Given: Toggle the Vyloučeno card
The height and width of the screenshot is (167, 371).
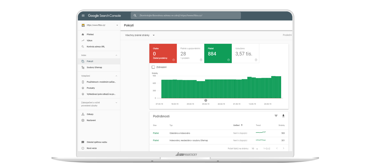Looking at the screenshot, I should tap(245, 53).
